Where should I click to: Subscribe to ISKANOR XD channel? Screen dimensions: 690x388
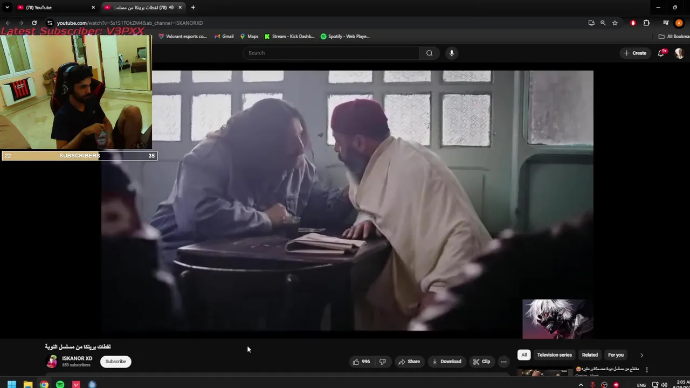[x=115, y=362]
